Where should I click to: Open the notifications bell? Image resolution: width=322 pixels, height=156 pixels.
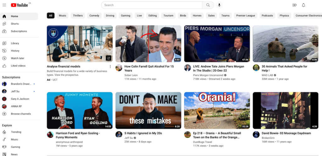303,5
